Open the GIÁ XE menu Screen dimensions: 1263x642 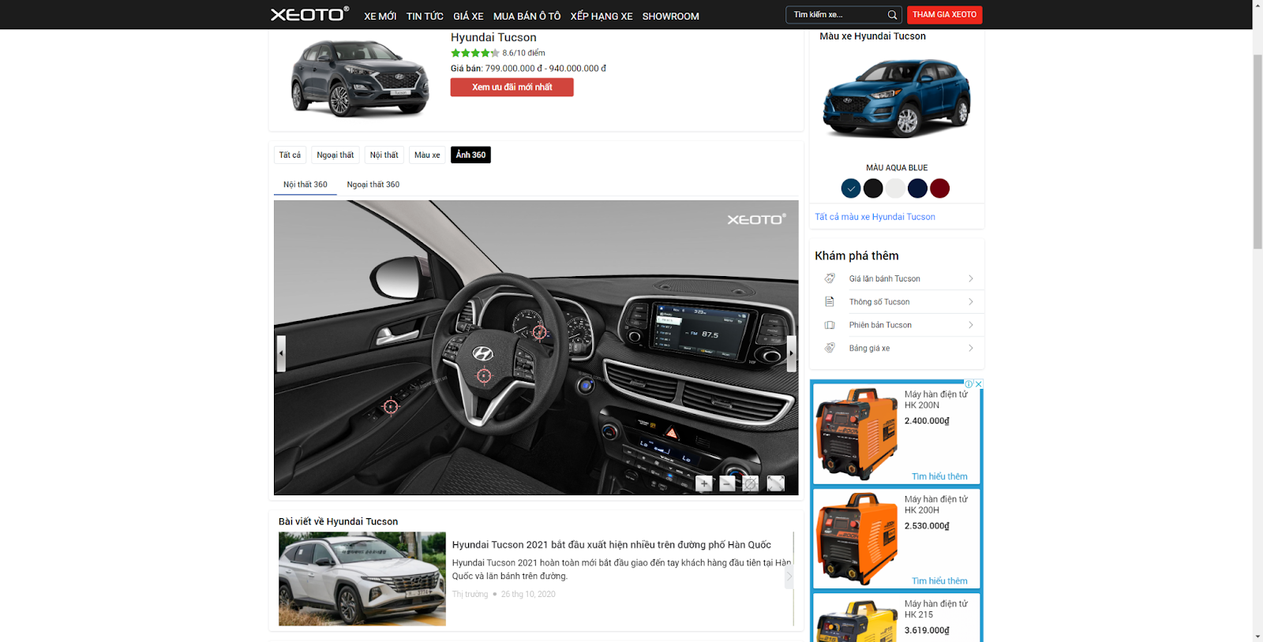point(468,16)
